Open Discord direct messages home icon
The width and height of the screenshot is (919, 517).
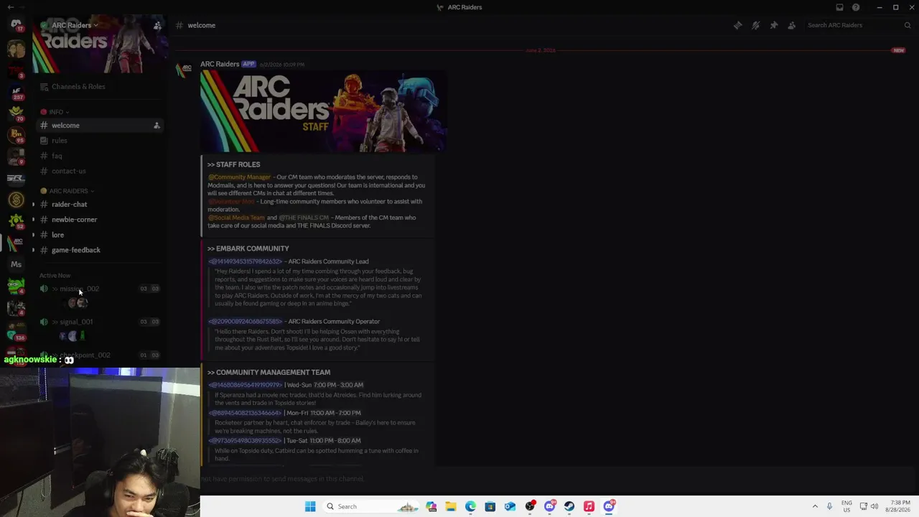(x=16, y=25)
